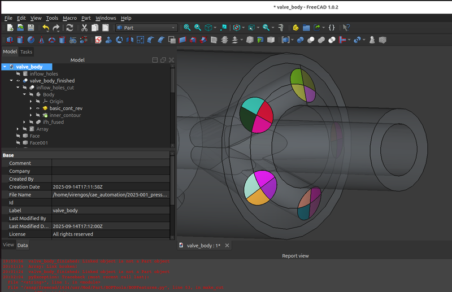Open the Macro menu

click(x=69, y=18)
